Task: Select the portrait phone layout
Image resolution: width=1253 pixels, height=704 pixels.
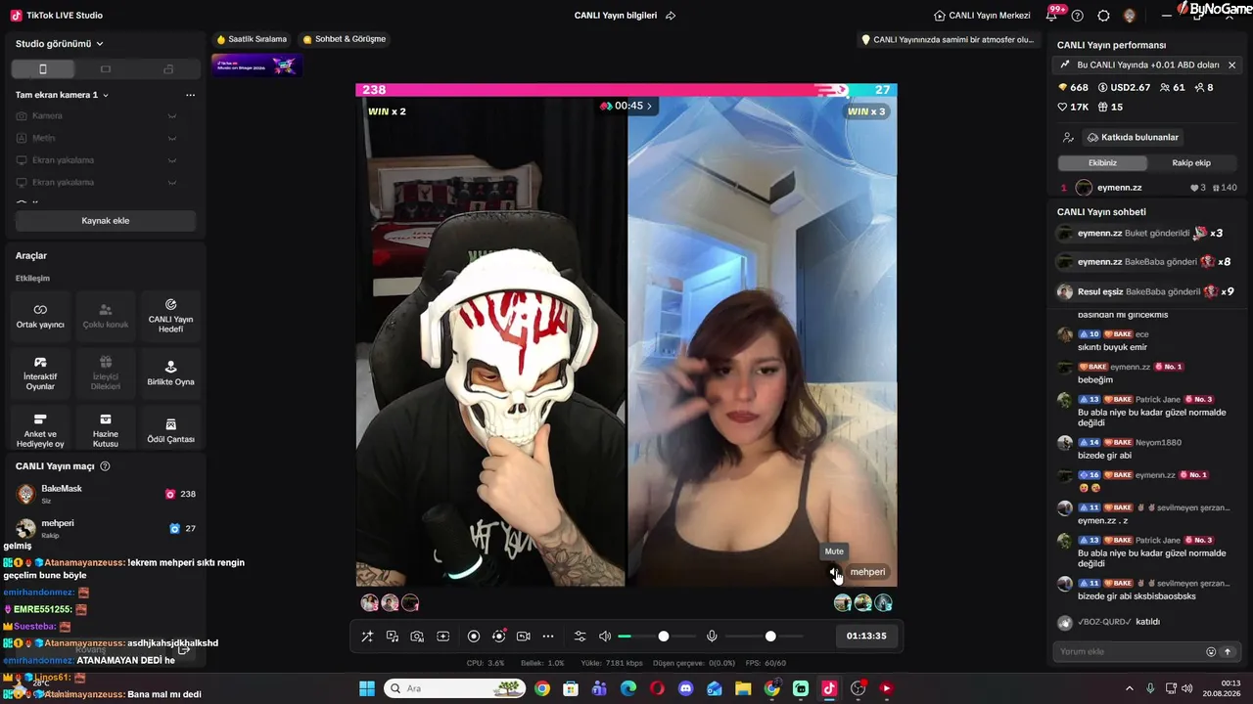Action: pos(42,69)
